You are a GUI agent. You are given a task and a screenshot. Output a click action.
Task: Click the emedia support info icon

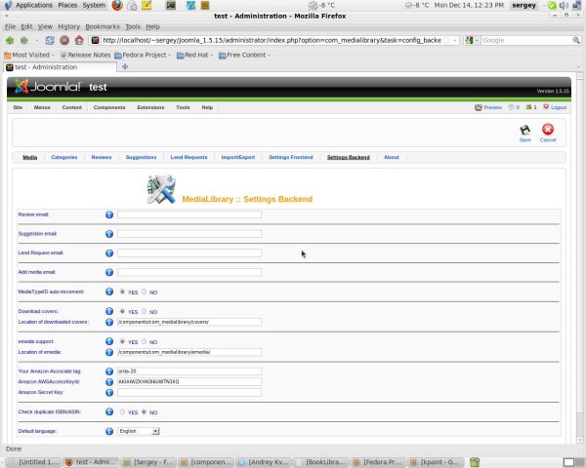click(109, 341)
